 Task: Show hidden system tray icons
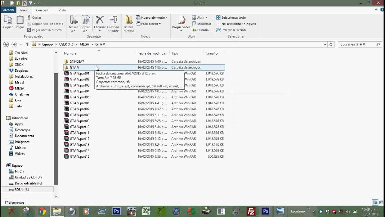(x=314, y=211)
